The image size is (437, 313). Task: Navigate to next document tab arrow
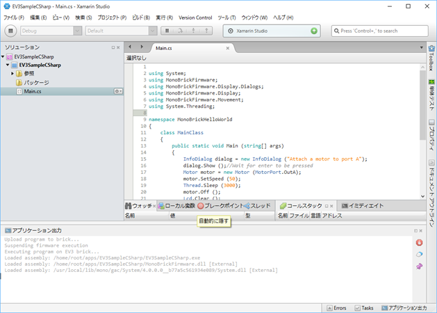click(142, 47)
